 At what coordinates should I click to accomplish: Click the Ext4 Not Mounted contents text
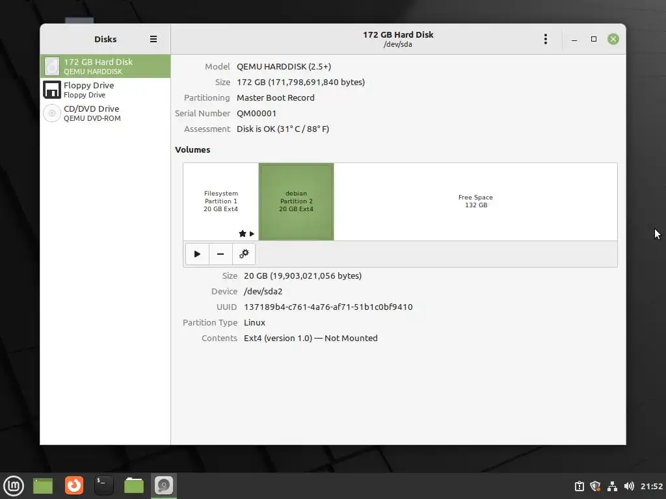310,338
